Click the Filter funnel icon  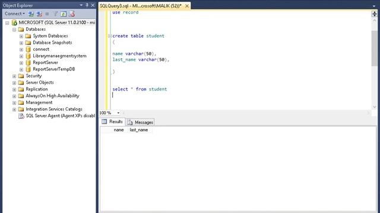pos(55,14)
